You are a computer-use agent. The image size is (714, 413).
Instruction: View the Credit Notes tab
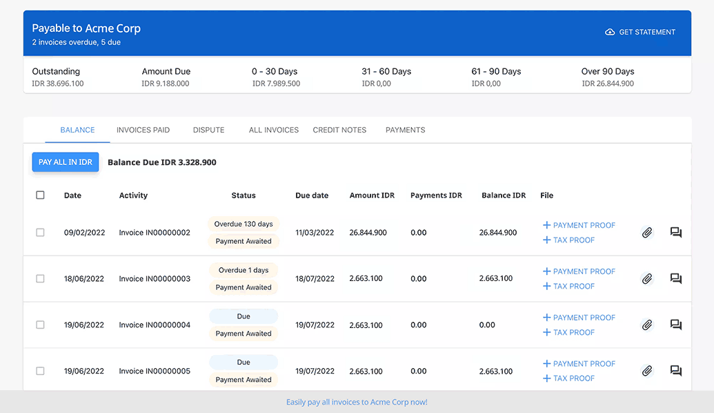point(339,130)
